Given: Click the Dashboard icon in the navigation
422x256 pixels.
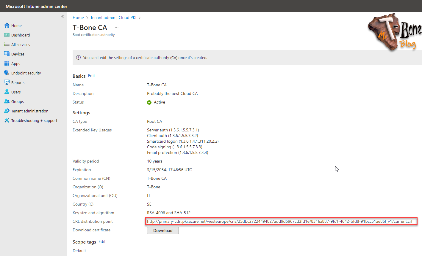Looking at the screenshot, I should [7, 35].
